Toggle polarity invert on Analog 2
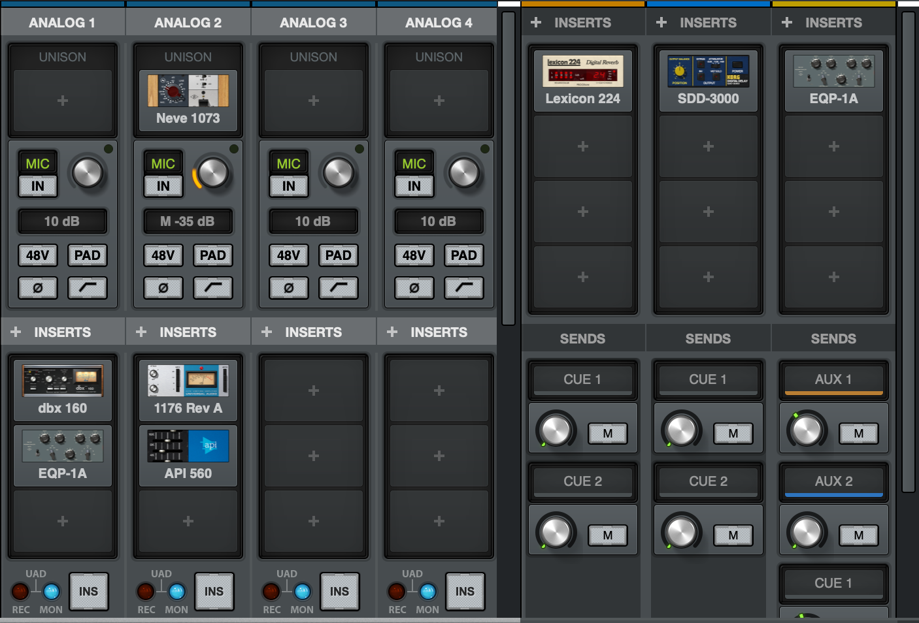The height and width of the screenshot is (623, 919). click(163, 287)
